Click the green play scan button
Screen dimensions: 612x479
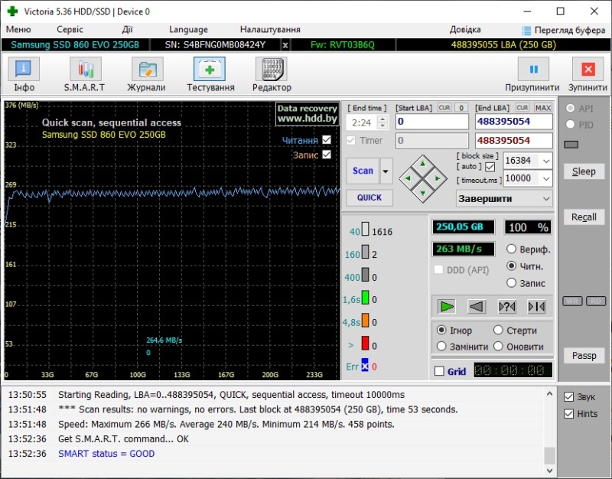[x=447, y=307]
